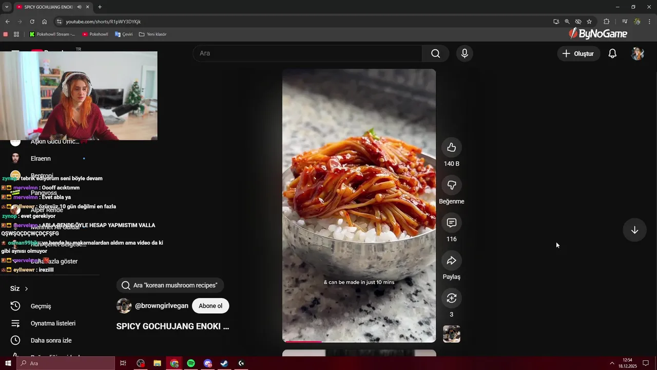Close the SPICY GOCHUJANG ENOKI tab
The width and height of the screenshot is (657, 370).
coord(88,7)
